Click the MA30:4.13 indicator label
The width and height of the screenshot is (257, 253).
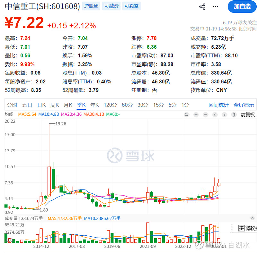pos(94,114)
